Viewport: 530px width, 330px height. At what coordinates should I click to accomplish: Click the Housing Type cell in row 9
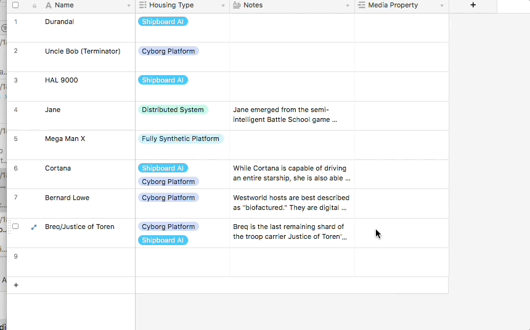pos(182,262)
